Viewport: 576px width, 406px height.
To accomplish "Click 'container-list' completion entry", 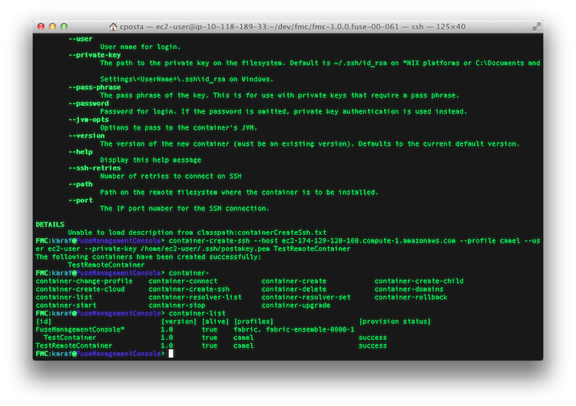I will pos(64,297).
